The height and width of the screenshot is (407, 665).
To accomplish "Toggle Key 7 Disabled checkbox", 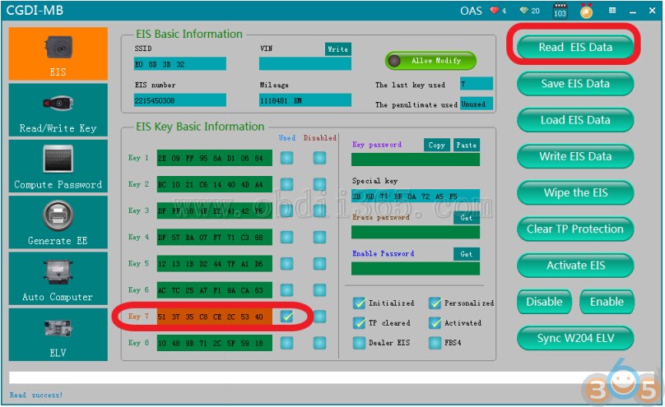I will [320, 317].
